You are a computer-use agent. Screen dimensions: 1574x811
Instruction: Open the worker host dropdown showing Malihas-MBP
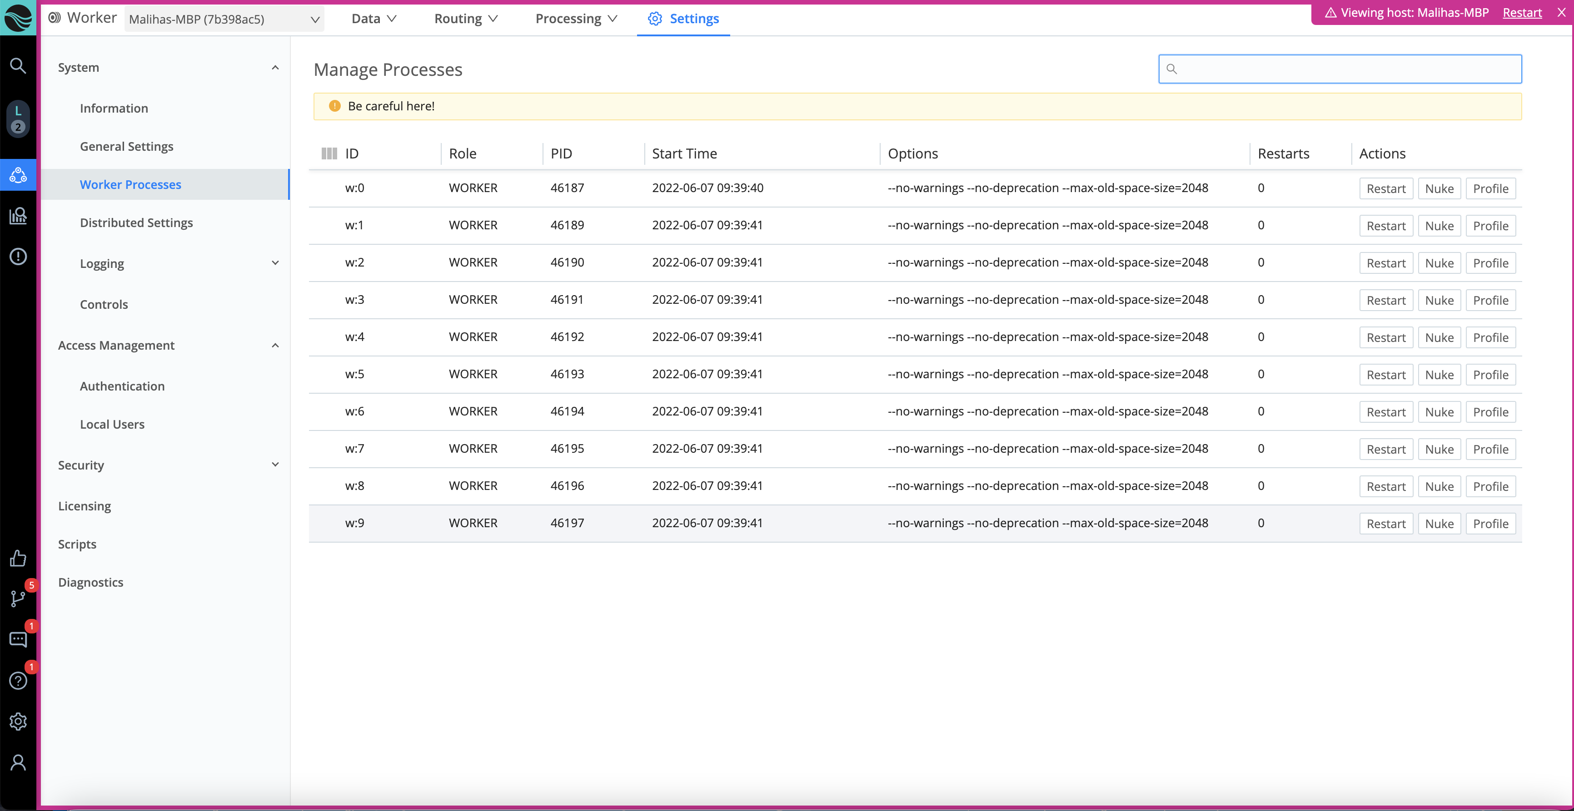coord(224,19)
